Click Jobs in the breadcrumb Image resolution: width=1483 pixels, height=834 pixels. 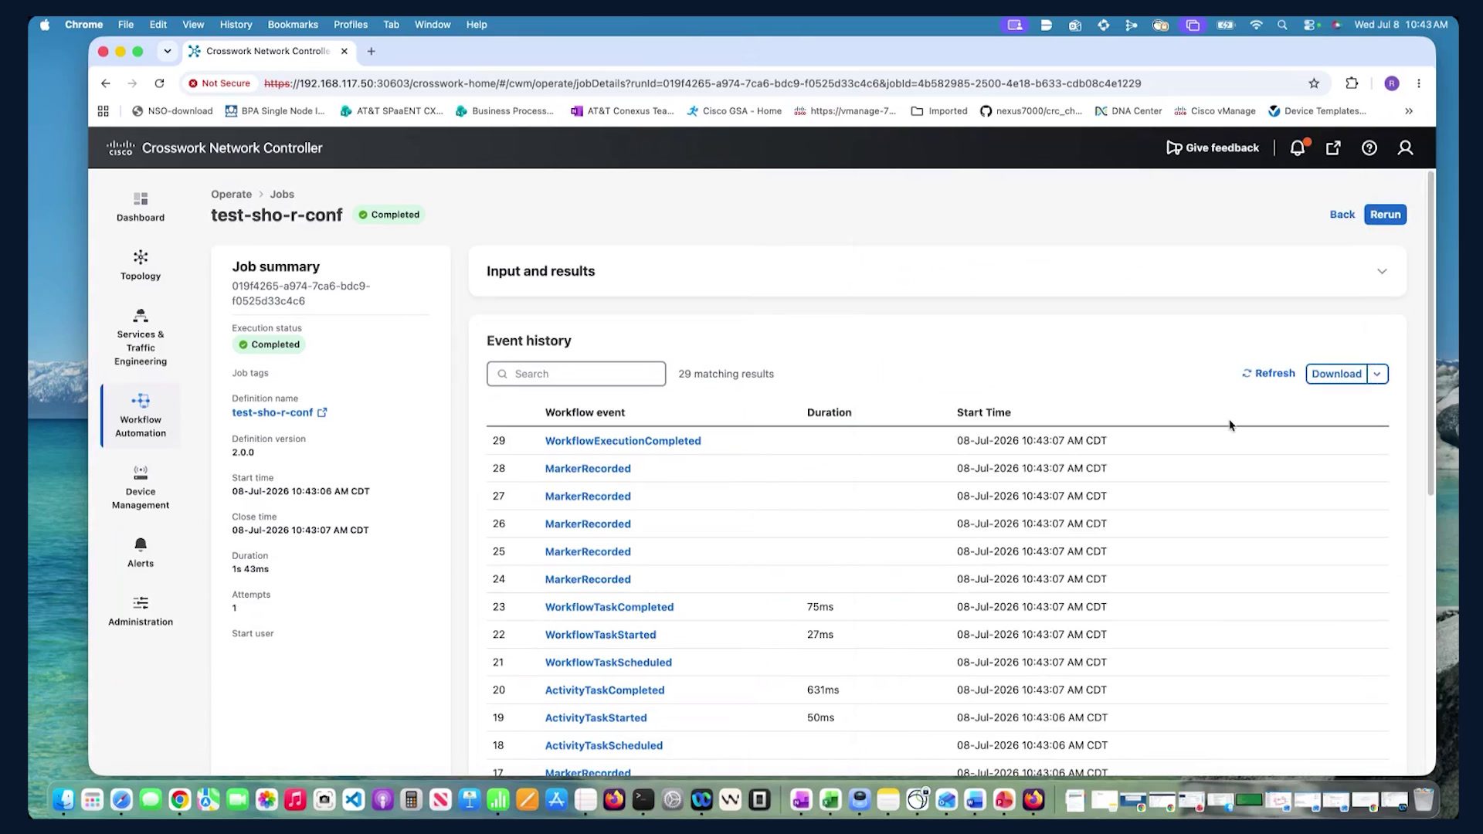(282, 195)
